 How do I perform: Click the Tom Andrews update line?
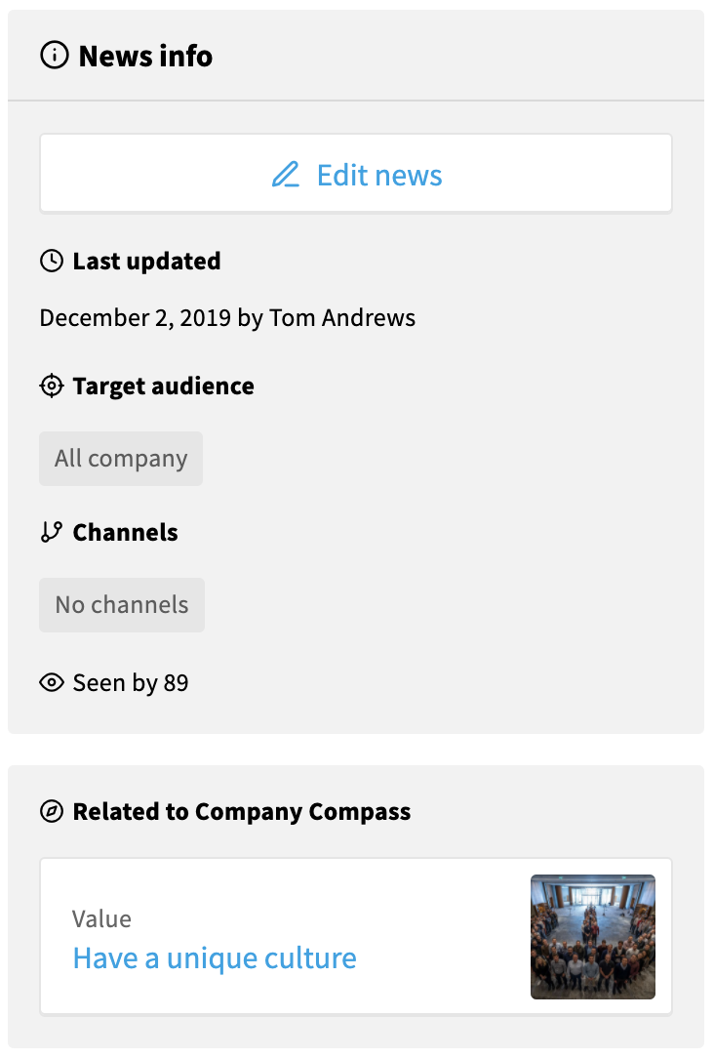tap(227, 317)
